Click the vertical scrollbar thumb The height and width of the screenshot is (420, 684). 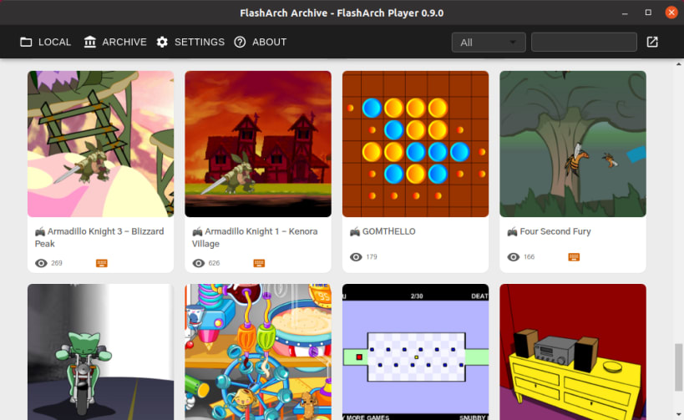(x=678, y=367)
